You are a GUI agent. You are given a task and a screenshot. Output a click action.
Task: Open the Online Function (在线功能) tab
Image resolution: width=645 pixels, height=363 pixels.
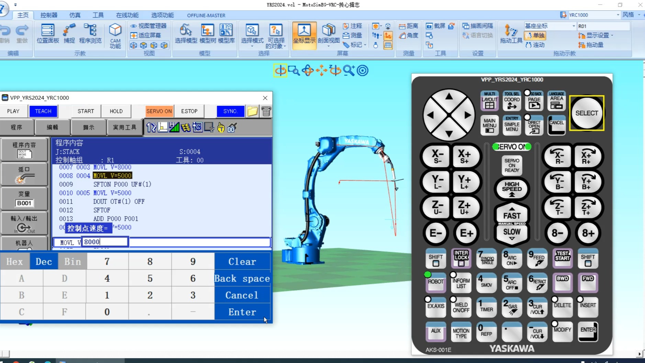127,15
